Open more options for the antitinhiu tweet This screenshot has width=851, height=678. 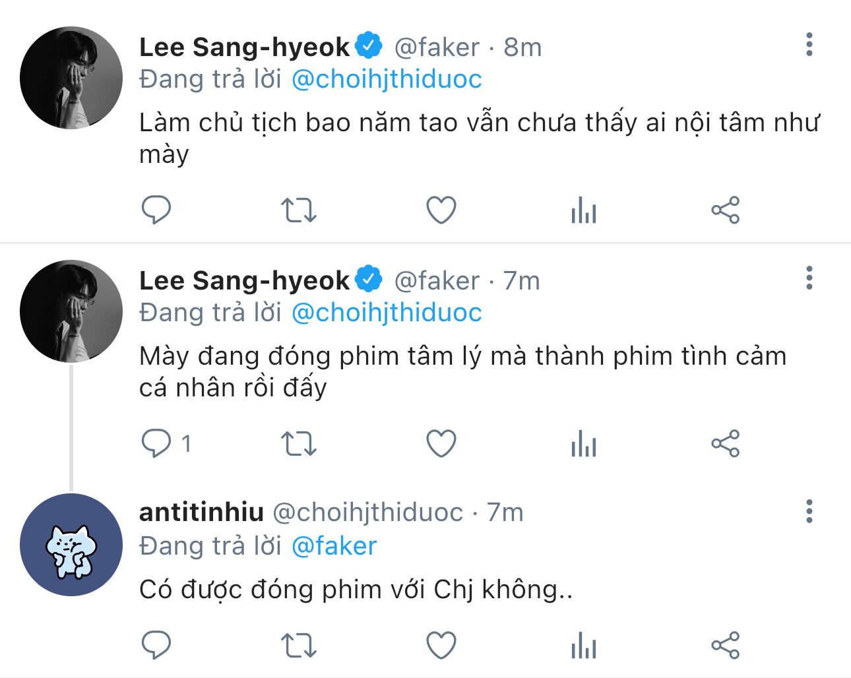(x=809, y=511)
